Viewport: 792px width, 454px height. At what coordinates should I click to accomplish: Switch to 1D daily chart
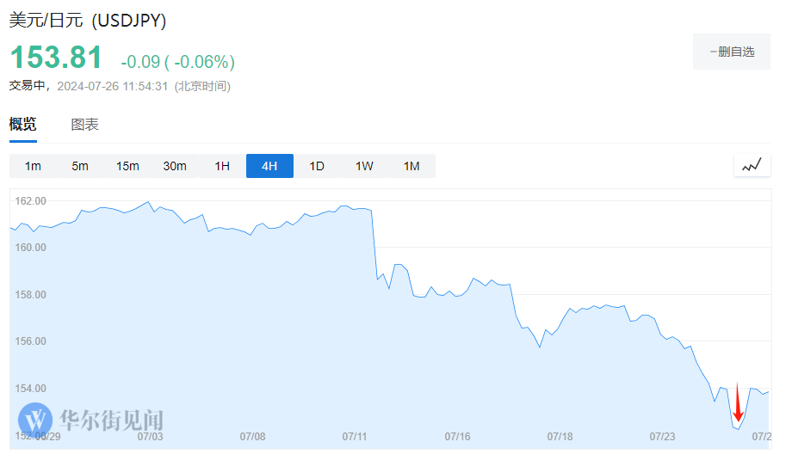coord(317,166)
